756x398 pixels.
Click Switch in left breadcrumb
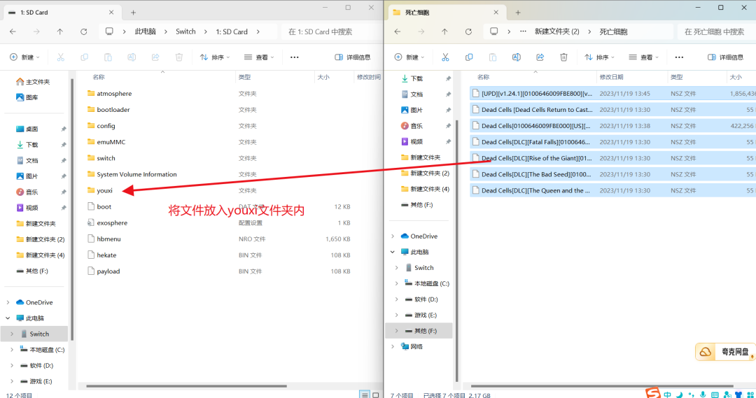(185, 31)
